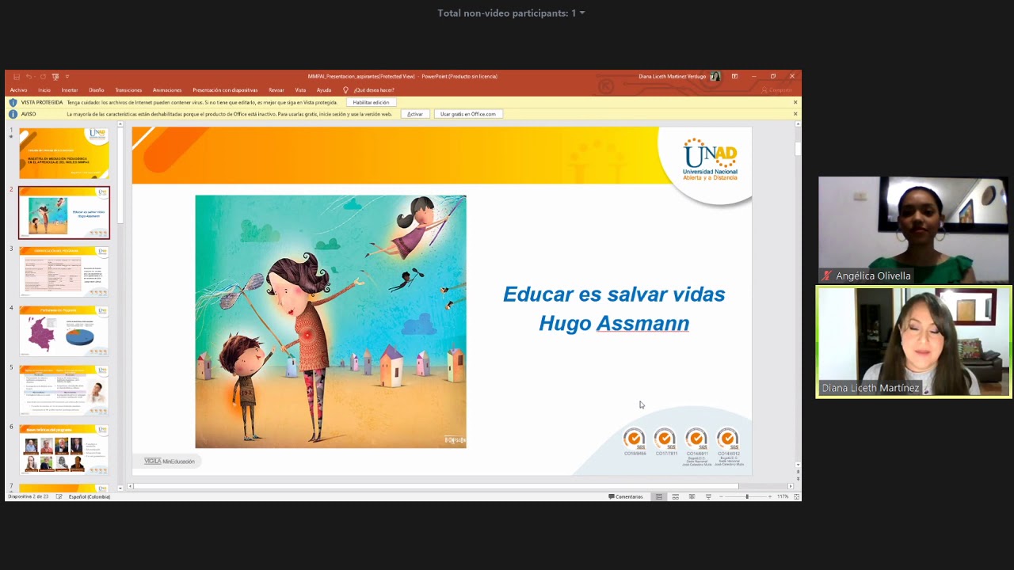Close the Aviso message bar
1014x570 pixels.
coord(795,114)
